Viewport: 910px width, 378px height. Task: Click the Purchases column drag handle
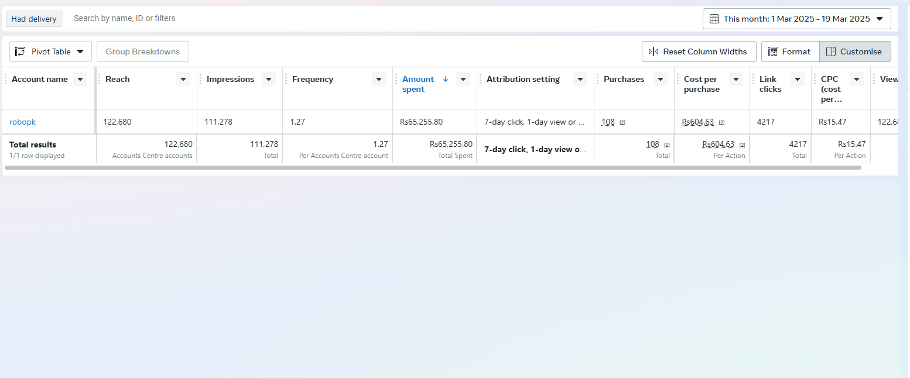(x=597, y=79)
